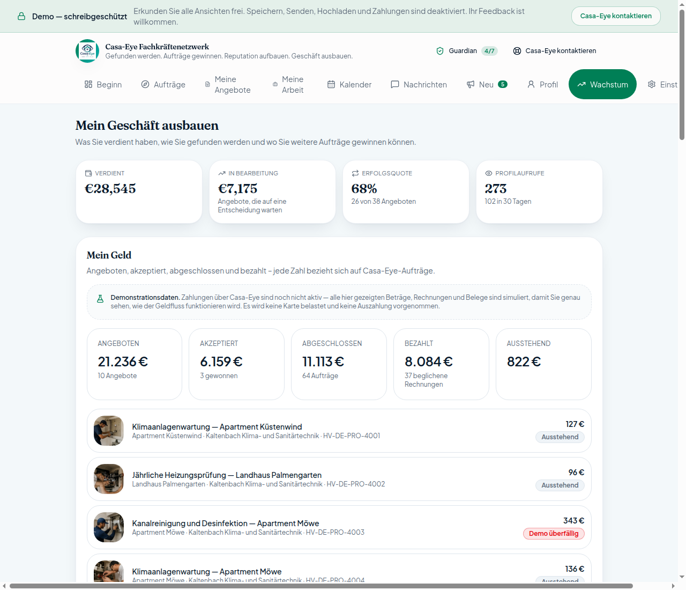Open the Kalender tab
This screenshot has height=590, width=686.
[x=349, y=84]
